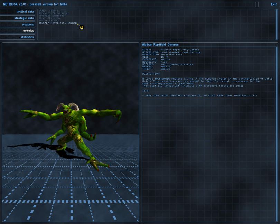This screenshot has width=280, height=224.
Task: Select Aludran Reptiloid, Common entry
Action: click(x=57, y=23)
